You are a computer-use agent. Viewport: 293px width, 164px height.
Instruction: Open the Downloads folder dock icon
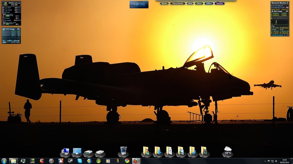pyautogui.click(x=158, y=151)
